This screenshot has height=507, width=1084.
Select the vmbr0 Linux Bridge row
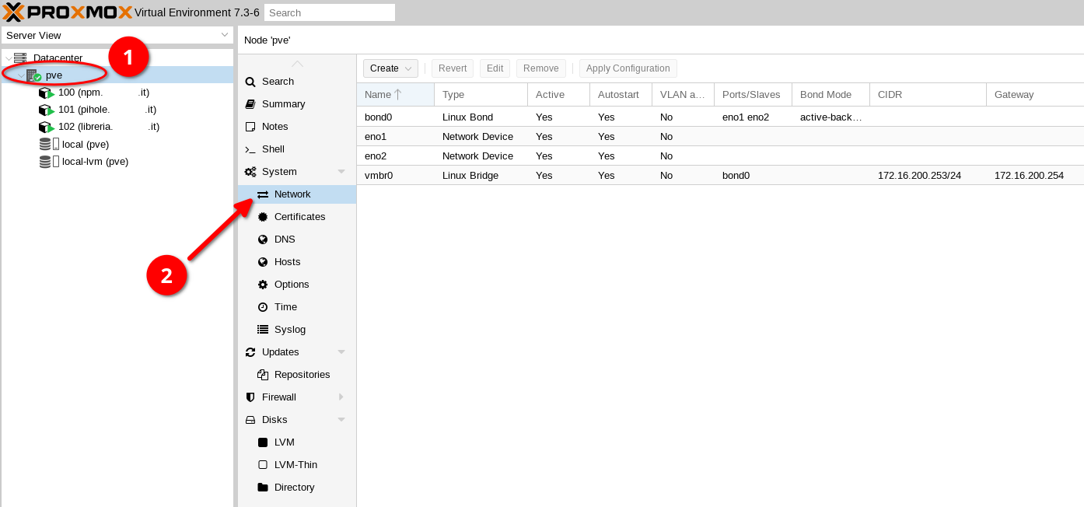[720, 176]
